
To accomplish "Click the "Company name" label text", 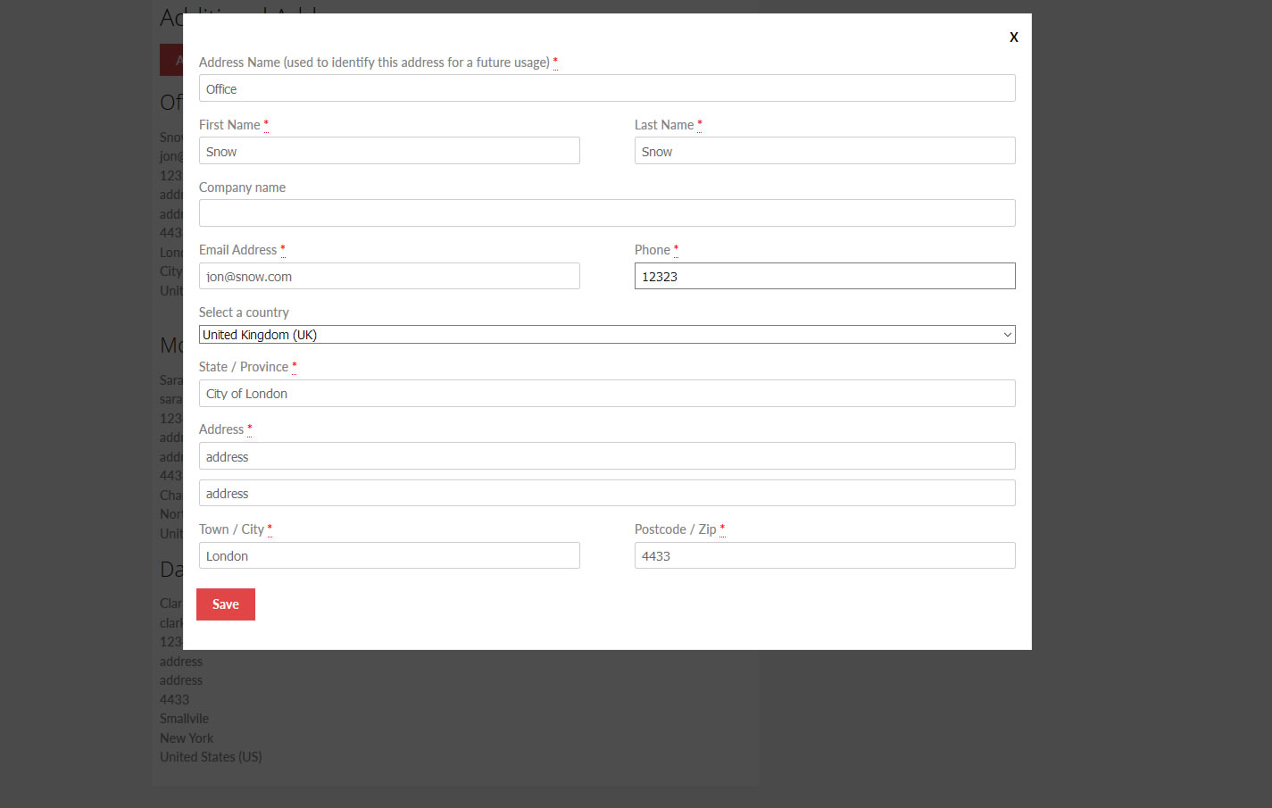I will point(242,187).
